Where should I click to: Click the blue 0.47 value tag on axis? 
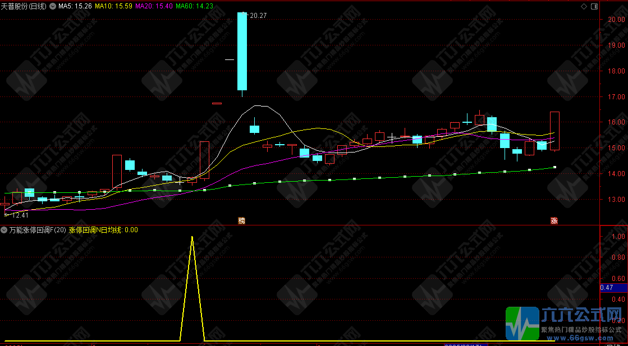click(607, 288)
